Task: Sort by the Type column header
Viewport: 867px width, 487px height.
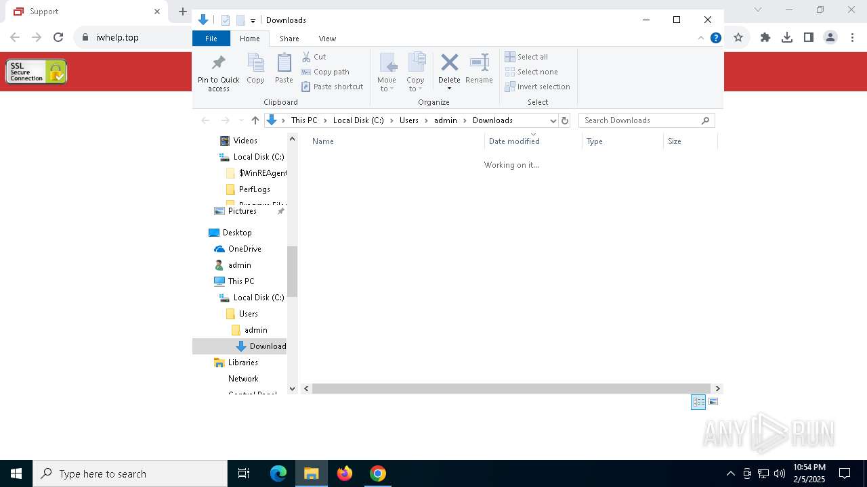Action: [x=622, y=141]
